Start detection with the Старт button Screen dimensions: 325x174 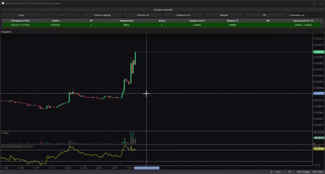22,15
